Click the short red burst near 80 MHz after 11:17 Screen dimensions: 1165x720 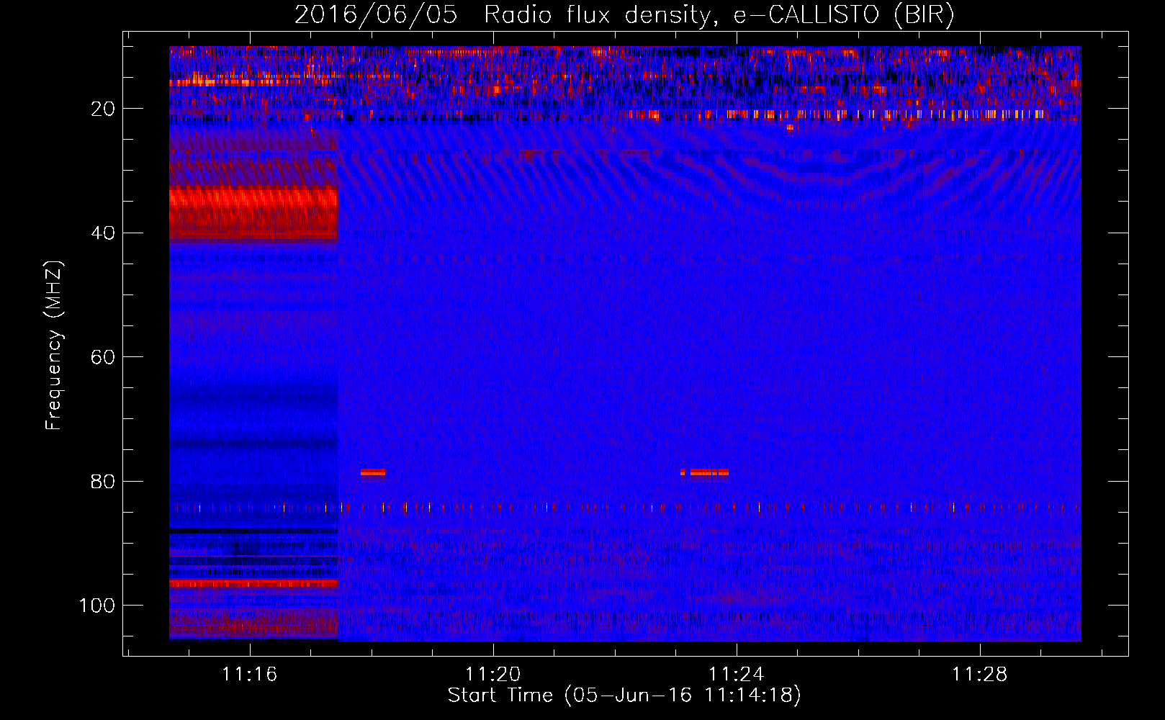(x=373, y=472)
